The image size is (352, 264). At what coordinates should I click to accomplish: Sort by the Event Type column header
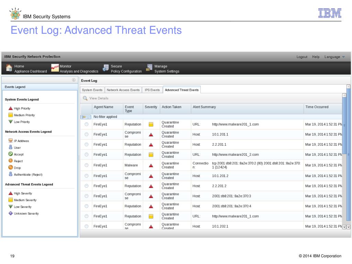pyautogui.click(x=133, y=109)
